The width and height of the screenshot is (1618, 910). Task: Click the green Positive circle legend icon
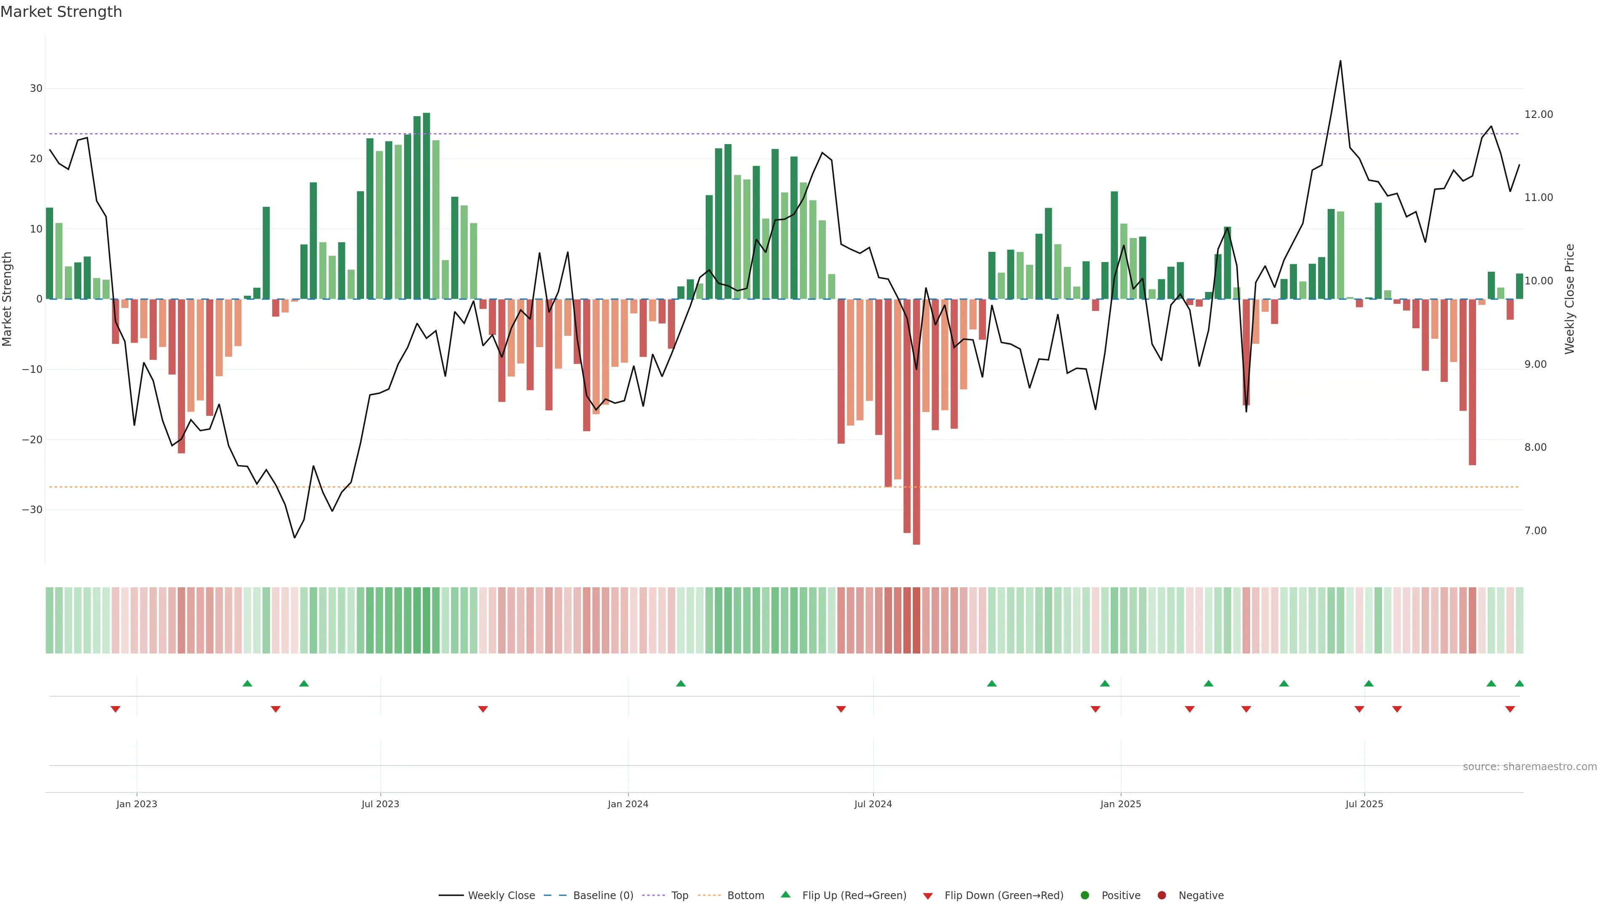click(1085, 895)
